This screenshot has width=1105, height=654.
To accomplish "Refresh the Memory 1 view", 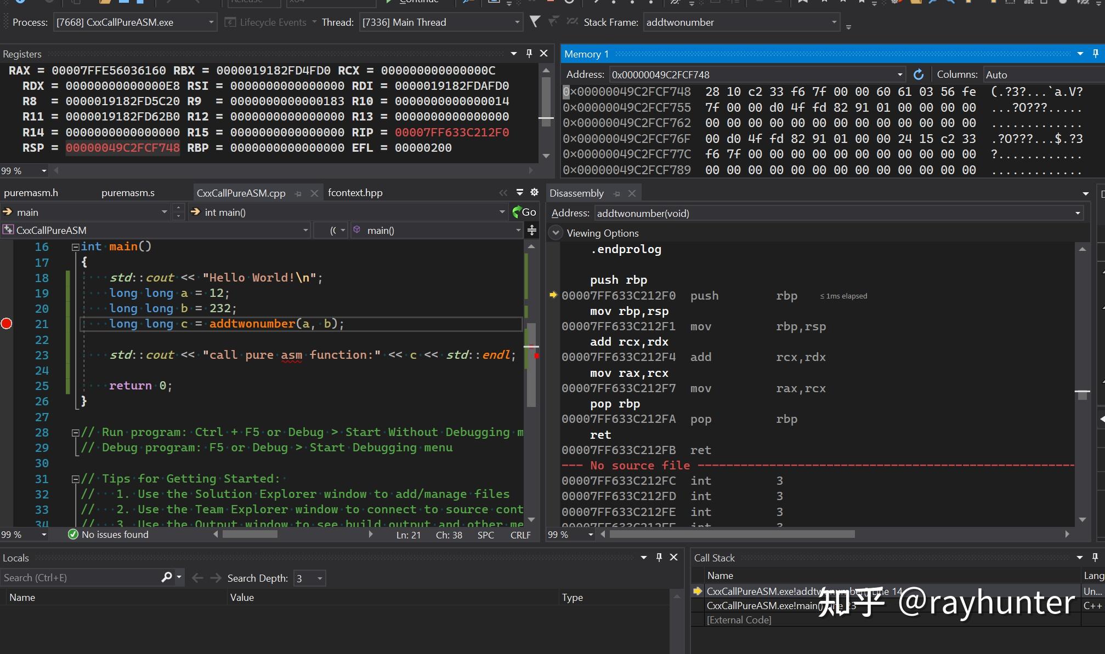I will click(919, 74).
